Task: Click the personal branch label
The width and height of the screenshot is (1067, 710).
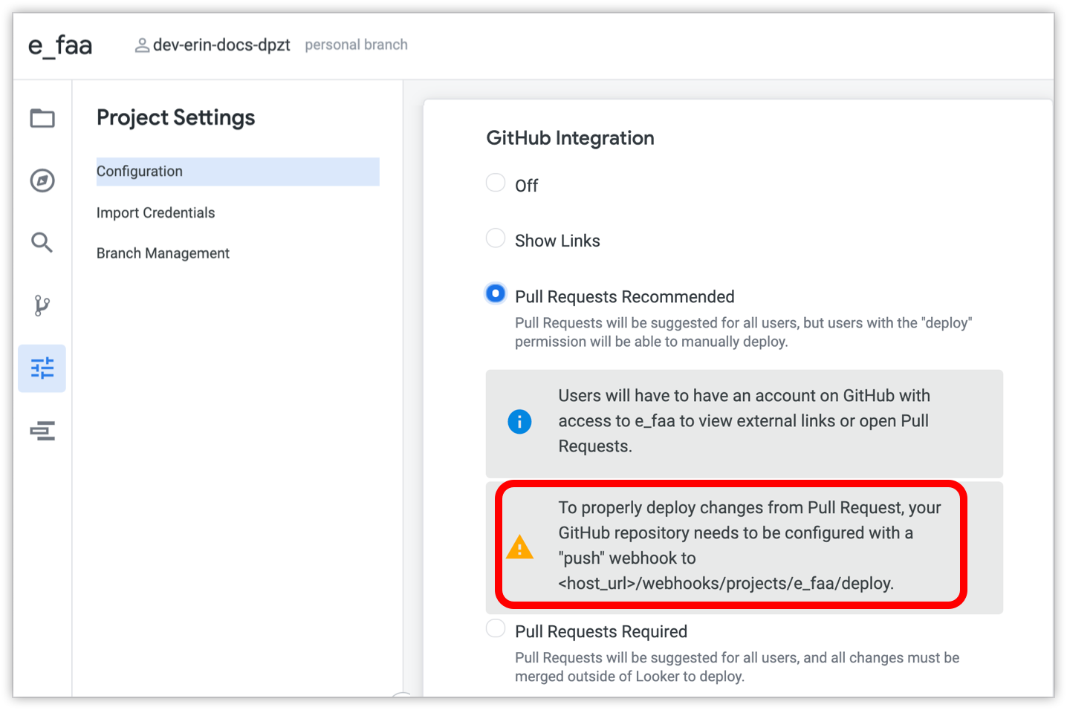Action: [x=356, y=45]
